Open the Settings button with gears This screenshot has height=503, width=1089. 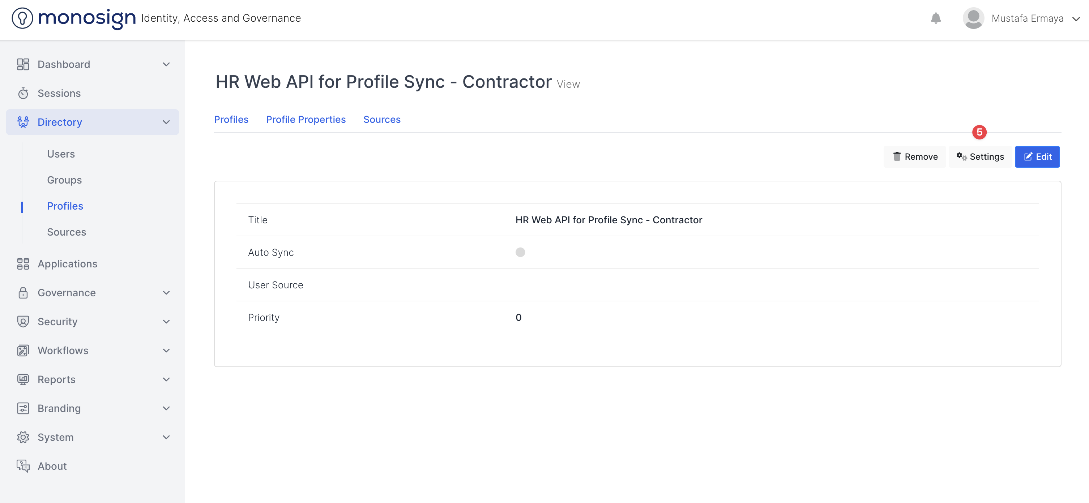coord(980,157)
